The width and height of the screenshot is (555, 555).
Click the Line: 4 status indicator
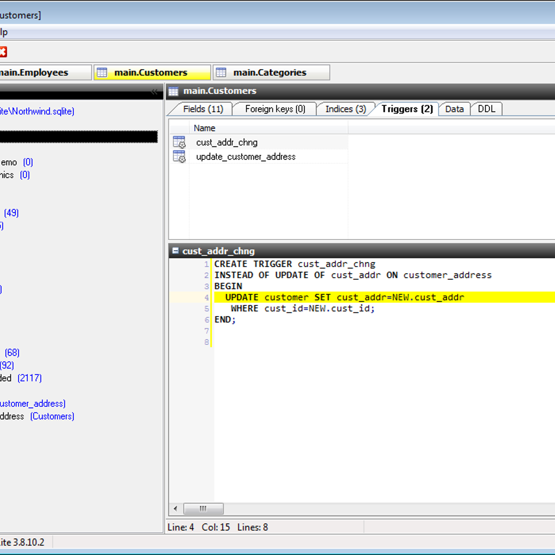coord(181,527)
